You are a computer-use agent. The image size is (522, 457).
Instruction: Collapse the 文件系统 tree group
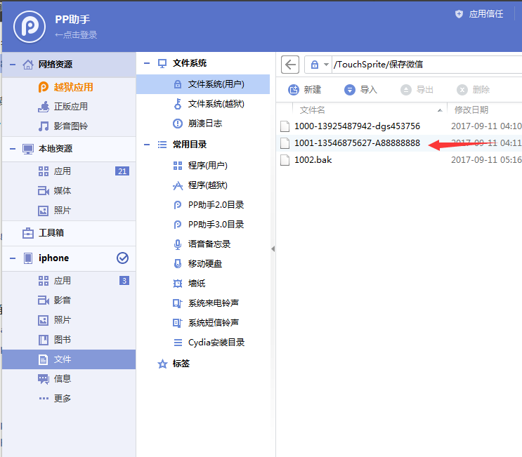[x=147, y=63]
